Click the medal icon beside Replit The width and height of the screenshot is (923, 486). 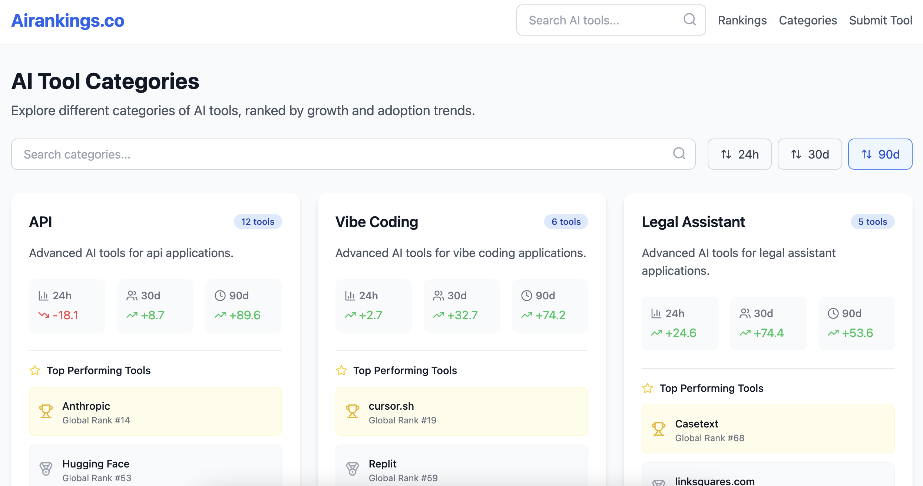click(x=352, y=469)
